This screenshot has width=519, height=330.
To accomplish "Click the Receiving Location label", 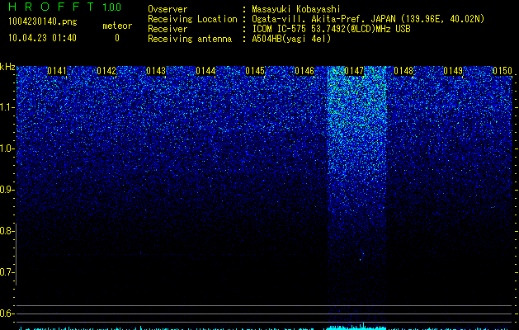I will (192, 19).
